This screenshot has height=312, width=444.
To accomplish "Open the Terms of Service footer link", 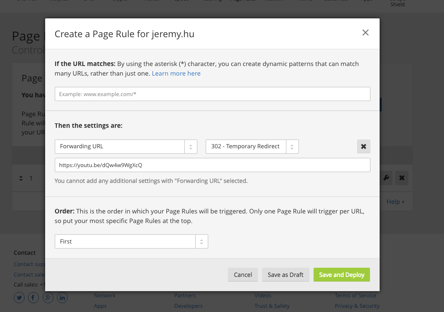I will click(x=355, y=295).
